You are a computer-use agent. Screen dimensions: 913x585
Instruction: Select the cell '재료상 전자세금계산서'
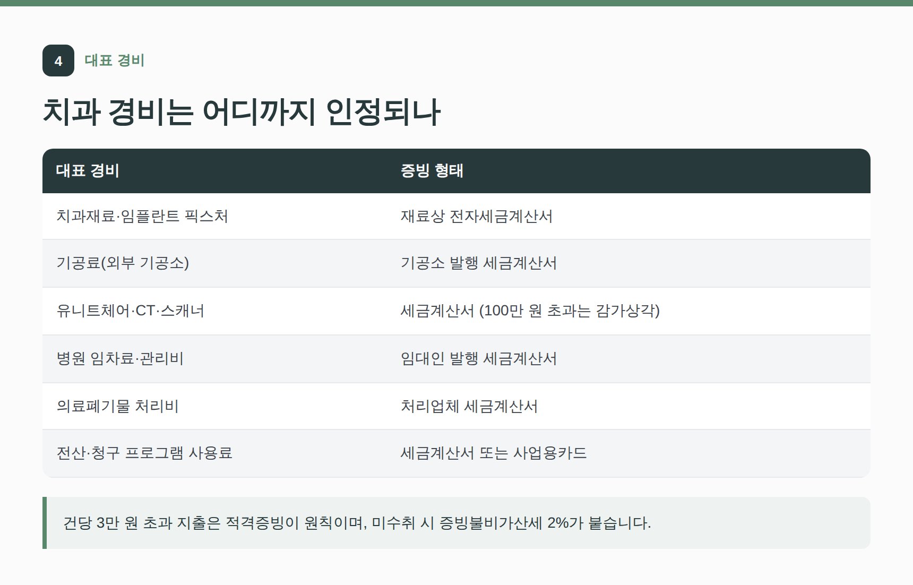coord(628,216)
